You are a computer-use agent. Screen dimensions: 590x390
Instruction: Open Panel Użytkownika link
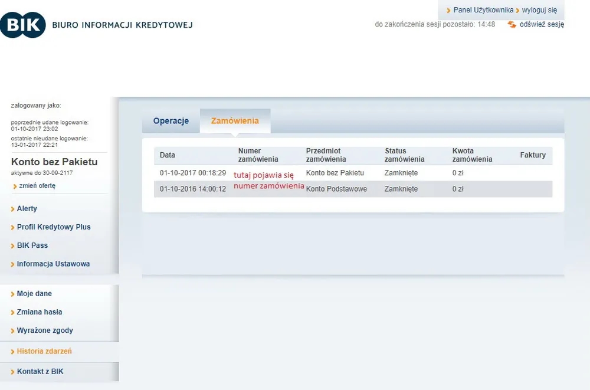point(483,11)
